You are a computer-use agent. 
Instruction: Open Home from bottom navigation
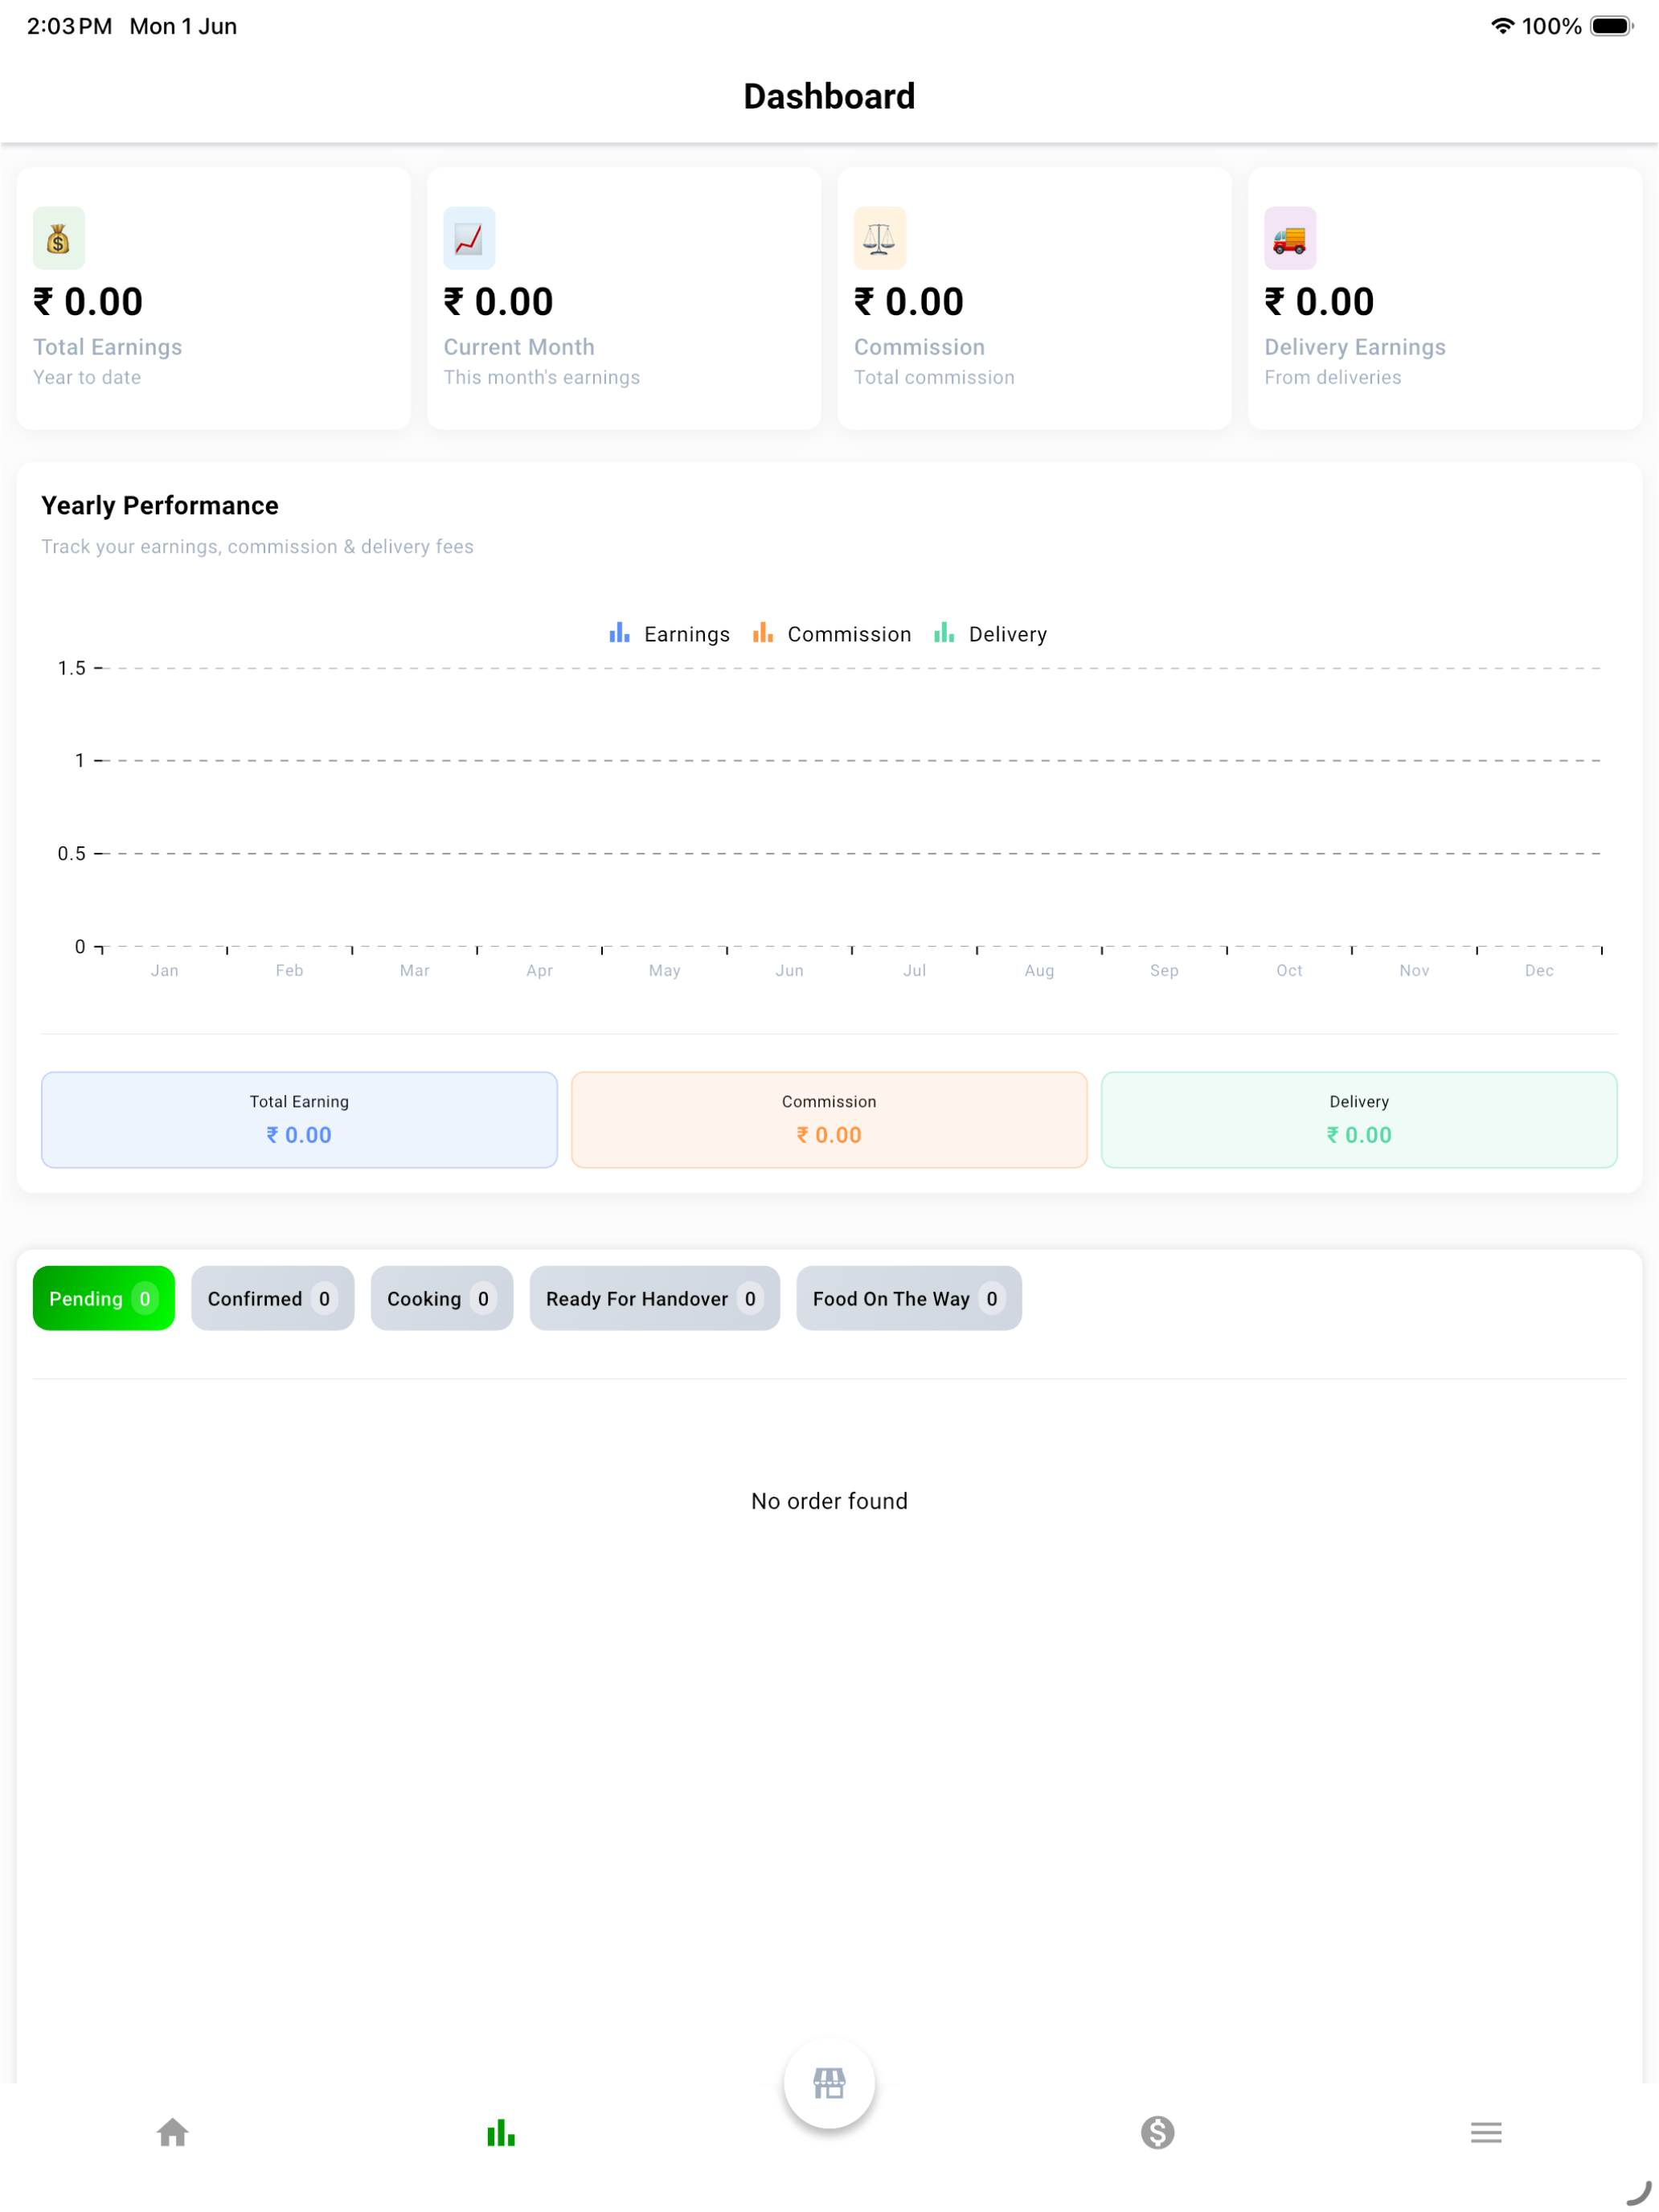[173, 2132]
